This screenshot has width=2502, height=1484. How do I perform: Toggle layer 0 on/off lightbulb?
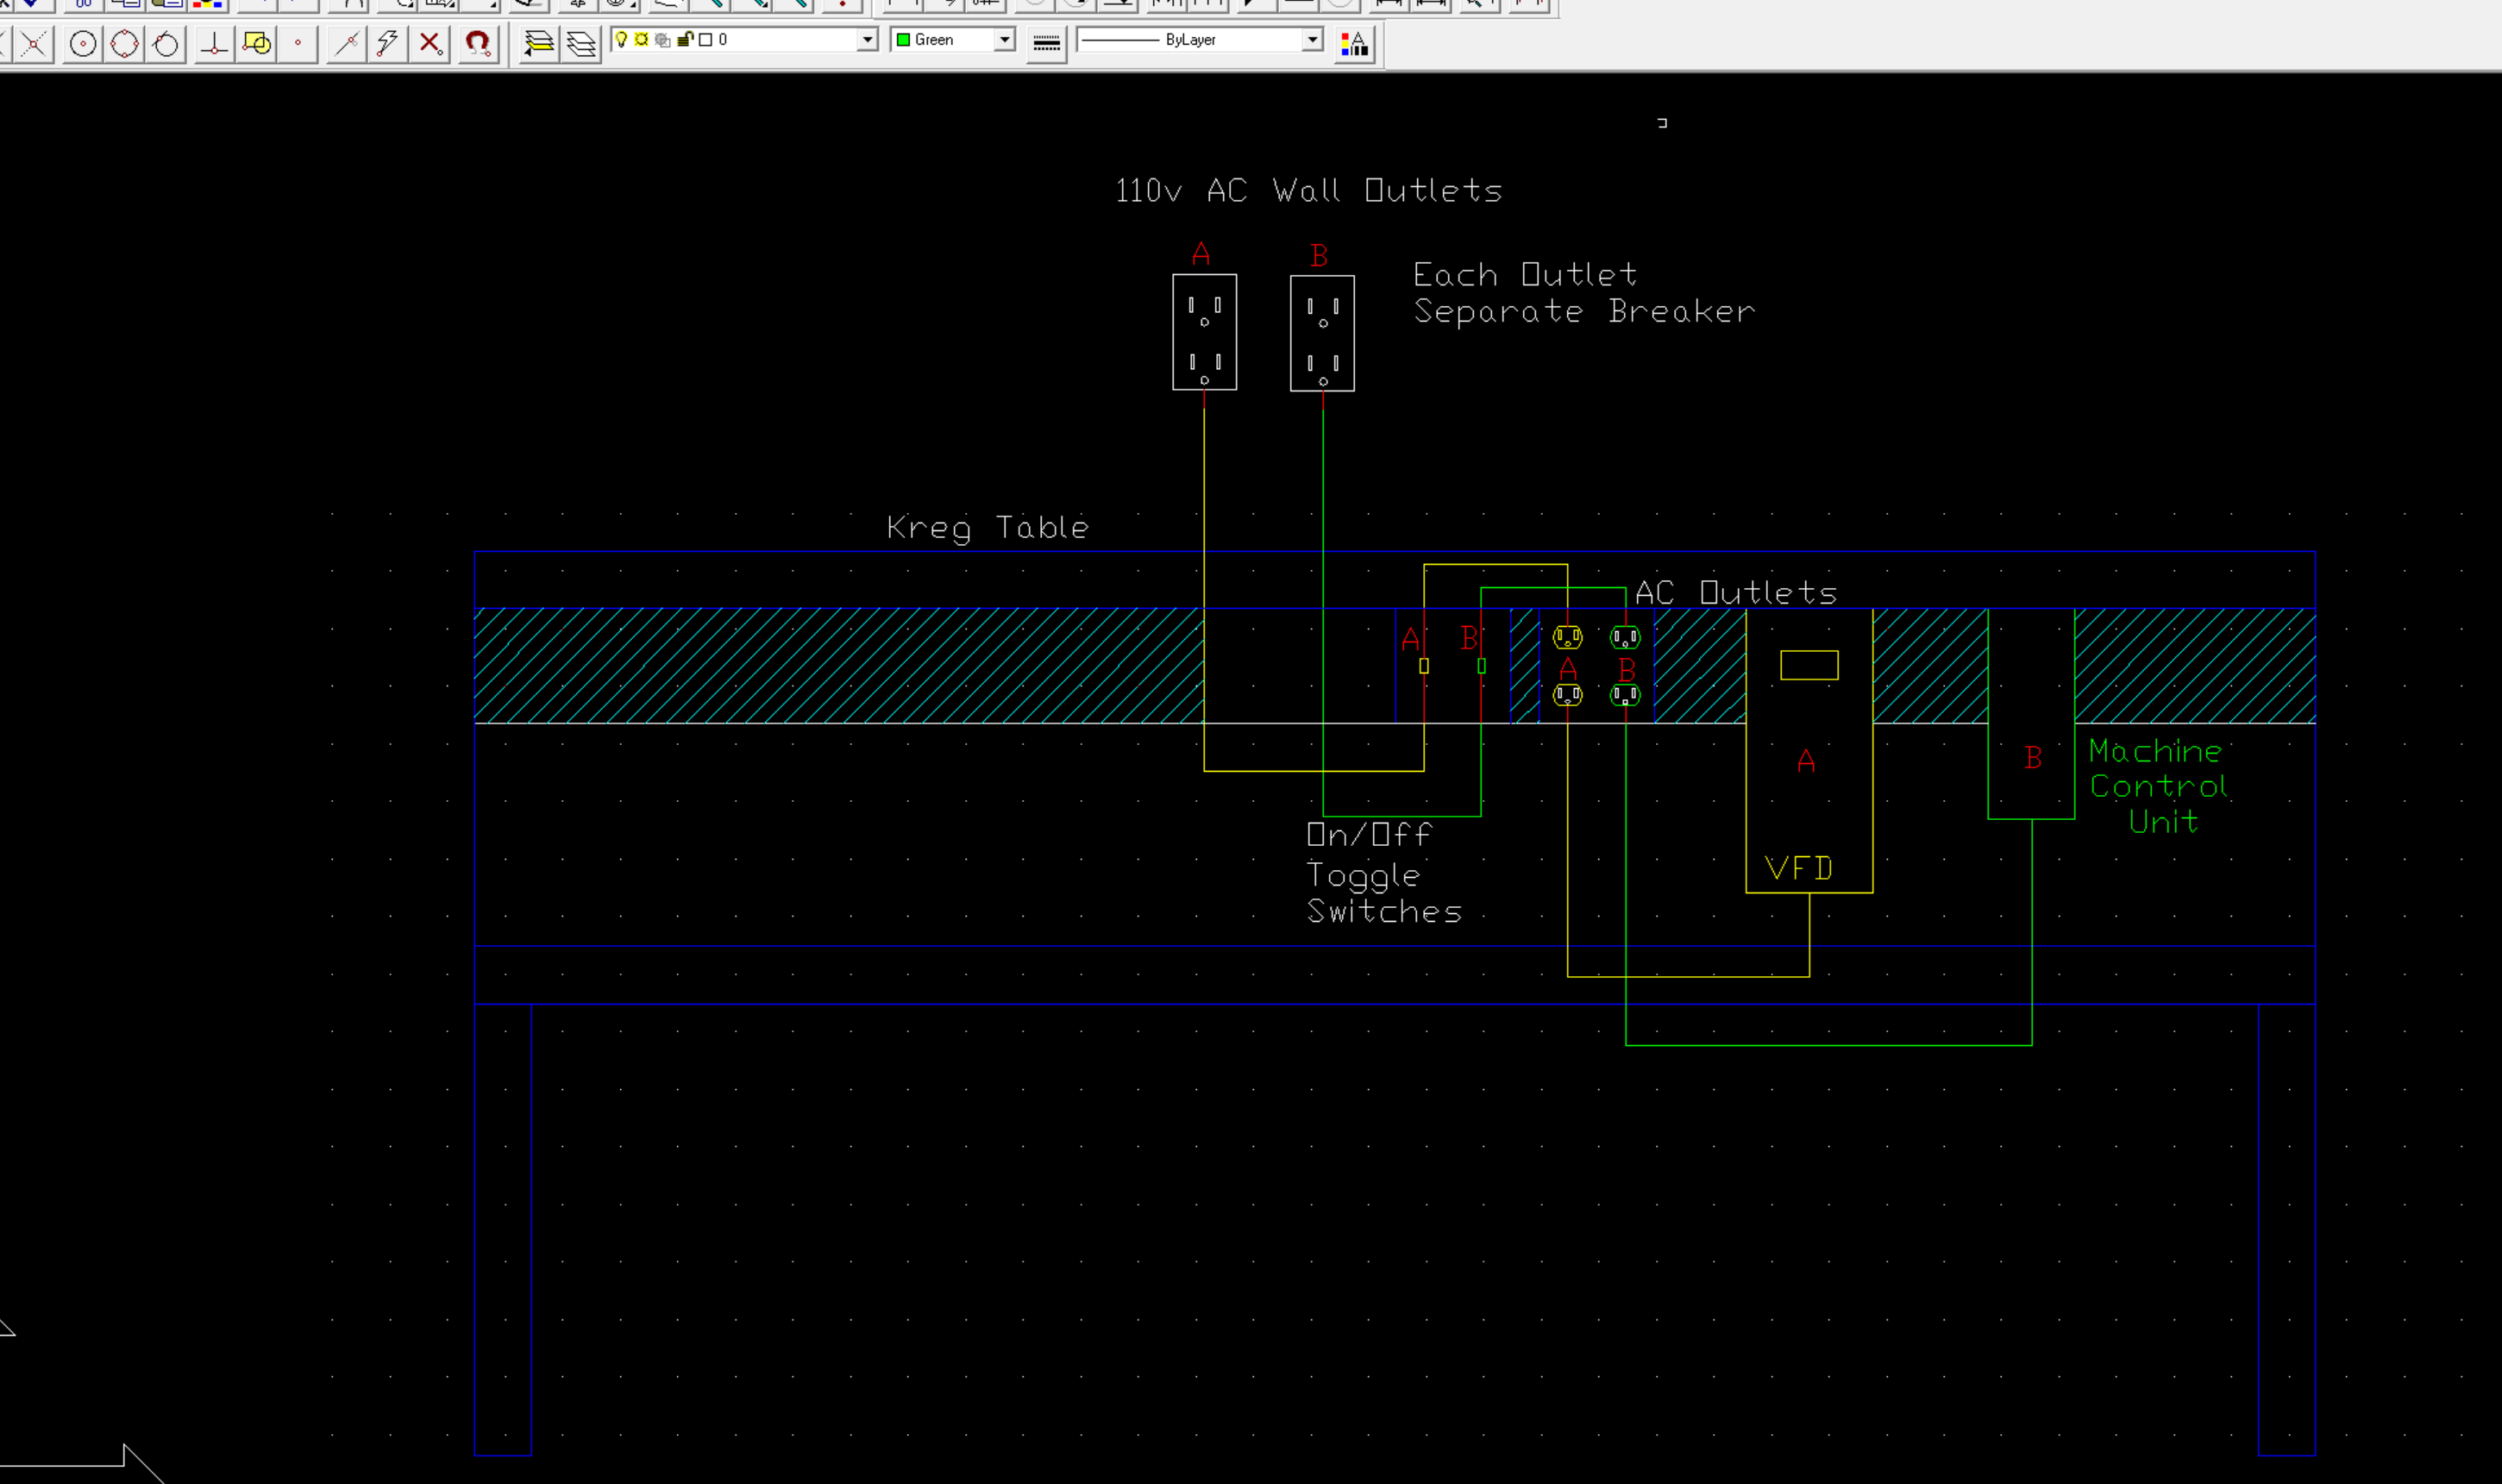(622, 40)
